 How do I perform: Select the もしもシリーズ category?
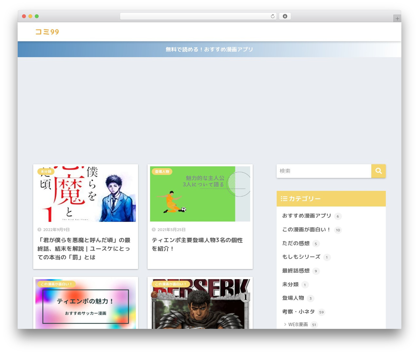coord(301,257)
